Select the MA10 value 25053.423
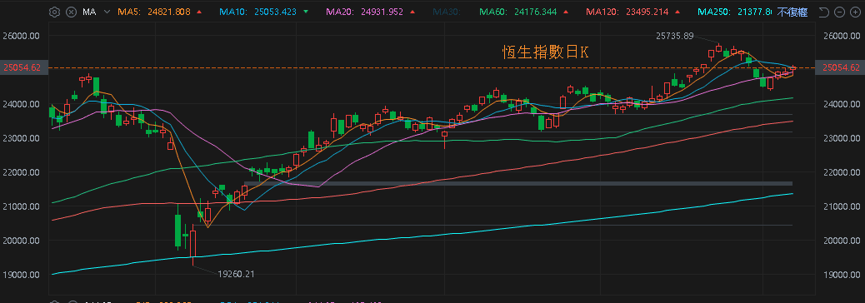This screenshot has height=303, width=865. [x=276, y=12]
